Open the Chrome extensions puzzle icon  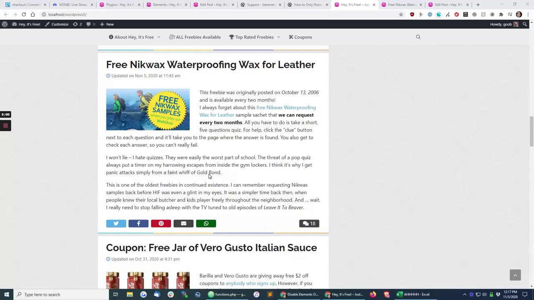pos(501,15)
